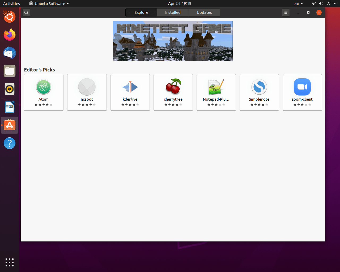Maximize the Ubuntu Software window
This screenshot has height=272, width=340.
[308, 12]
